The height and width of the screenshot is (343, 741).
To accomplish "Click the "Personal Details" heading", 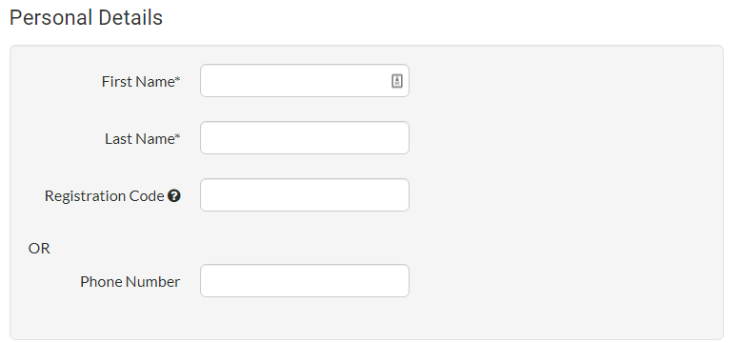I will click(x=86, y=18).
